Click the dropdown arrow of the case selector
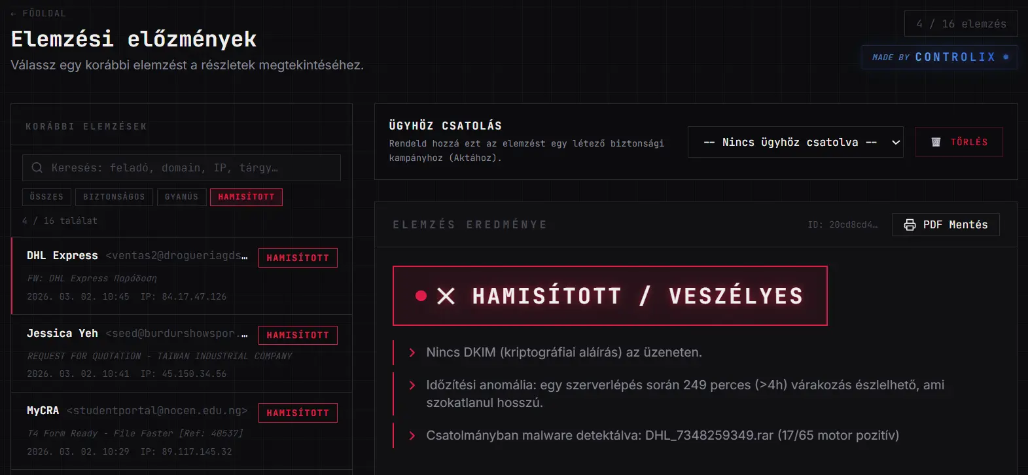 [896, 142]
